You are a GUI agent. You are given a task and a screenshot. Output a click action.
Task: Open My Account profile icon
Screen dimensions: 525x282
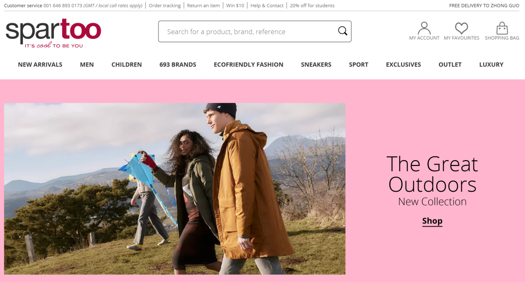(424, 29)
